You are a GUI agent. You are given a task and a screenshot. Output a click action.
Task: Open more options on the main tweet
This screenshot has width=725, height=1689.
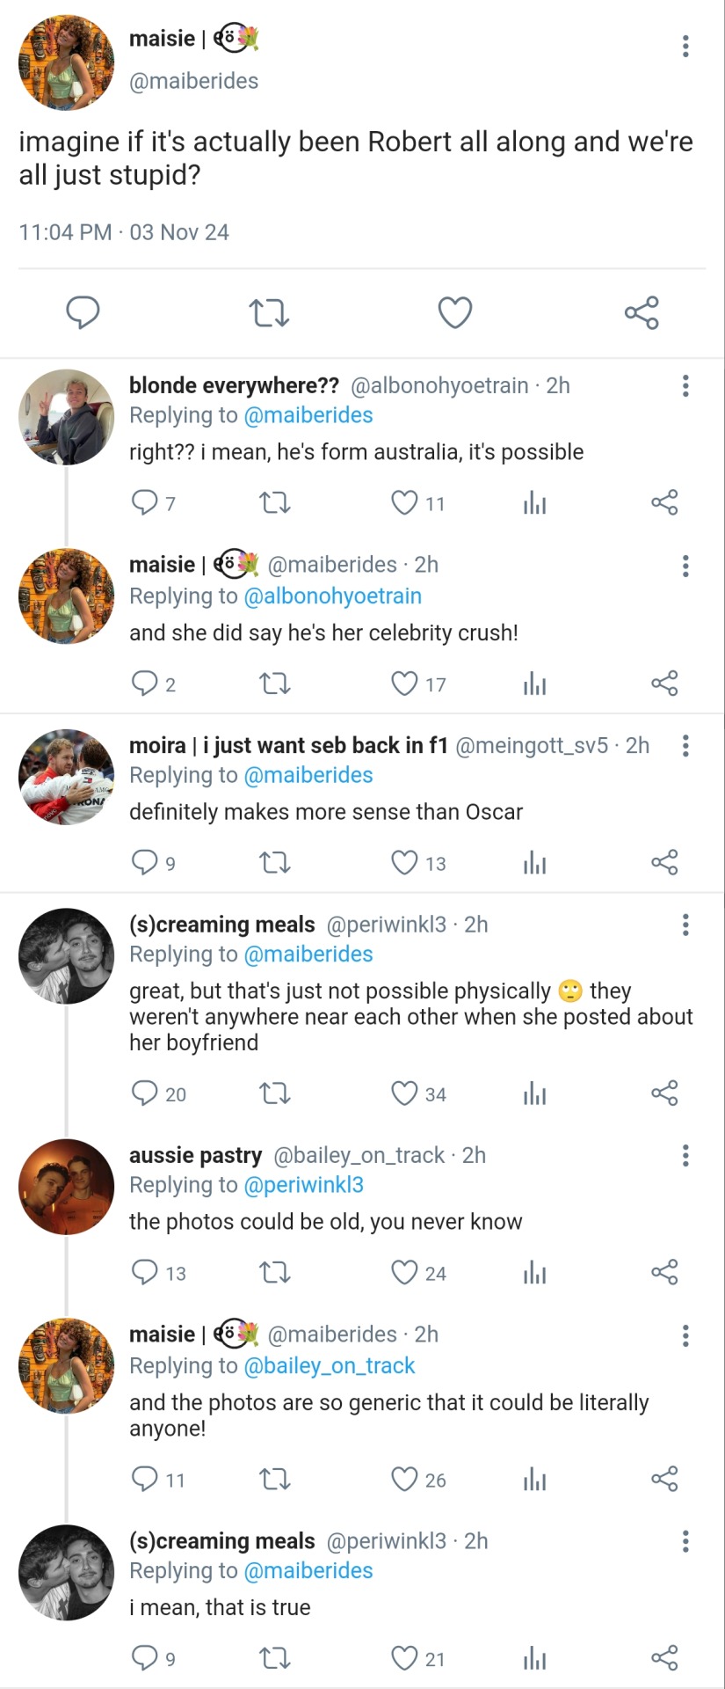685,46
